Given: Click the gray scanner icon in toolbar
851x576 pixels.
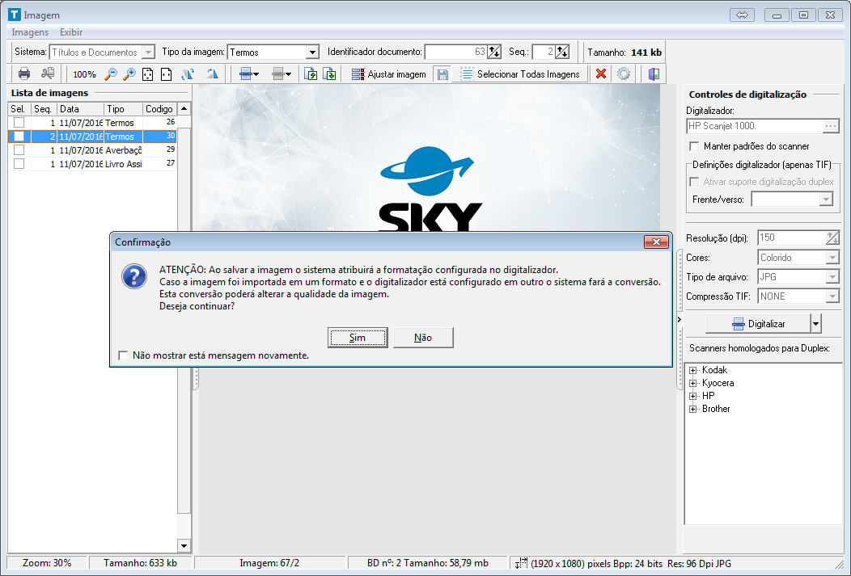Looking at the screenshot, I should tap(278, 74).
